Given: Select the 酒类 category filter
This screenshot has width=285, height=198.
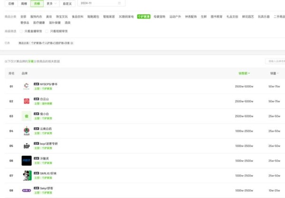Looking at the screenshot, I should coord(67,23).
